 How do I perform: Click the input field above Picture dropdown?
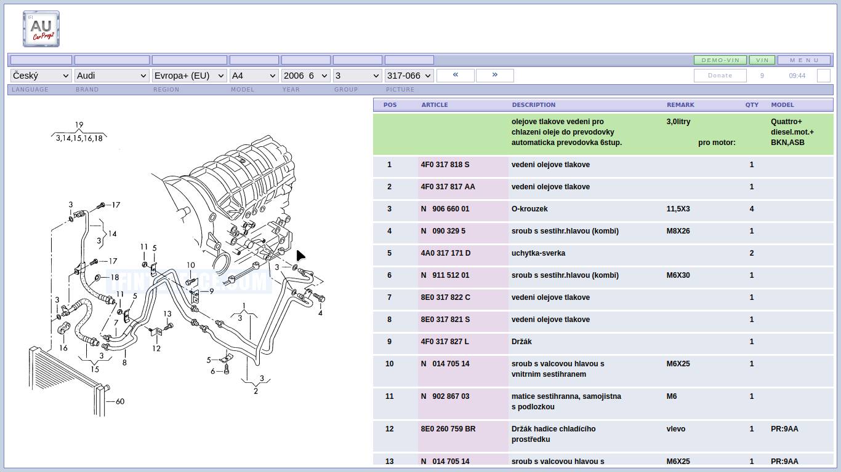pos(409,60)
